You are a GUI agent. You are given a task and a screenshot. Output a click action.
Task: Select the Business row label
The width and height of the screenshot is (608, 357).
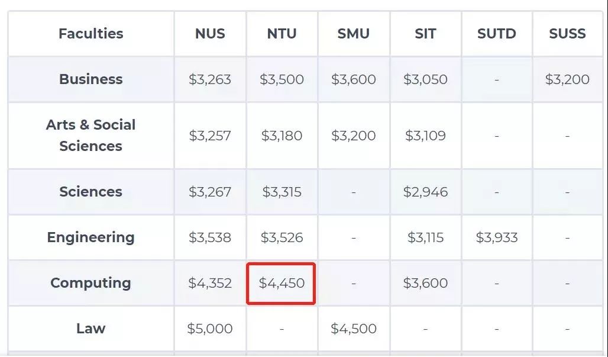(x=90, y=79)
